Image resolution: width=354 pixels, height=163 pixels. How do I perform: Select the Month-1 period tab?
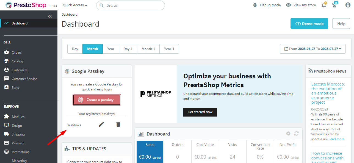pyautogui.click(x=148, y=49)
